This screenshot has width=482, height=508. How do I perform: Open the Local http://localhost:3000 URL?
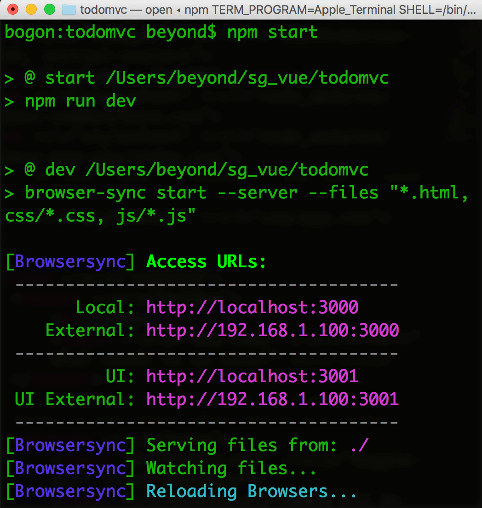[252, 307]
